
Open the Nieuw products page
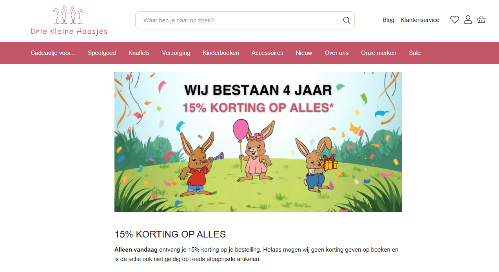click(x=304, y=53)
